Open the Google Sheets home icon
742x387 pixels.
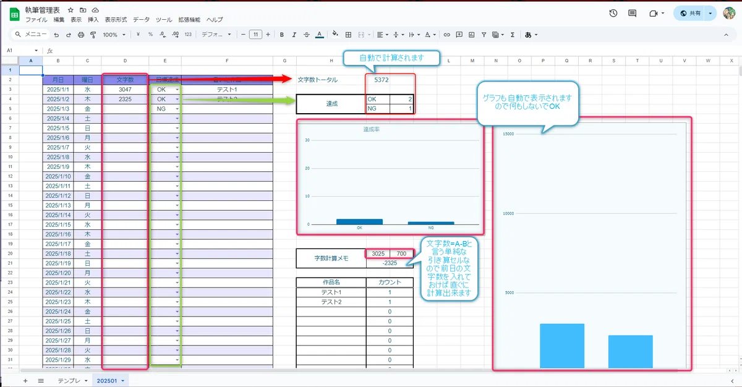tap(14, 13)
